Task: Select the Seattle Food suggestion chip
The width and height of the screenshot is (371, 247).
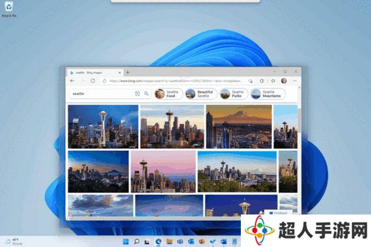Action: tap(169, 94)
